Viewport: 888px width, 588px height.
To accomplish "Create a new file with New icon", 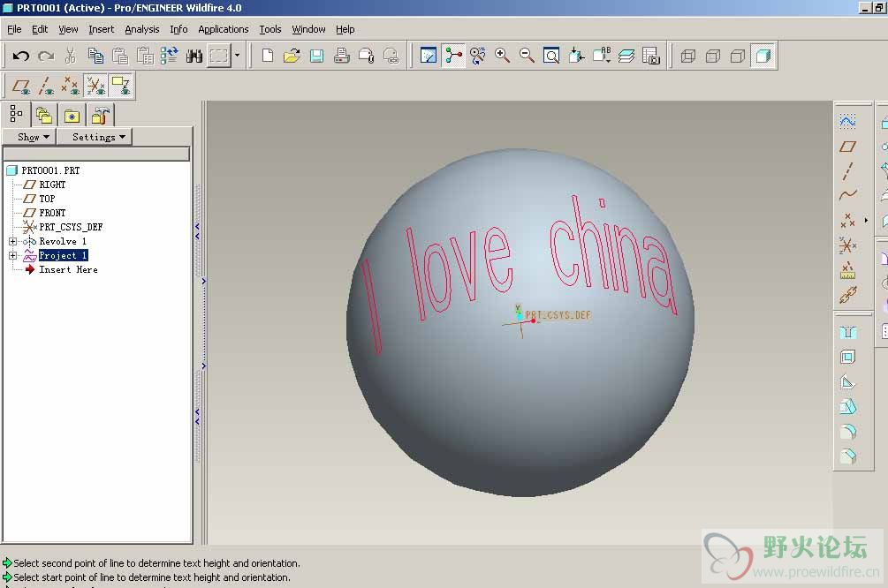I will click(x=268, y=56).
